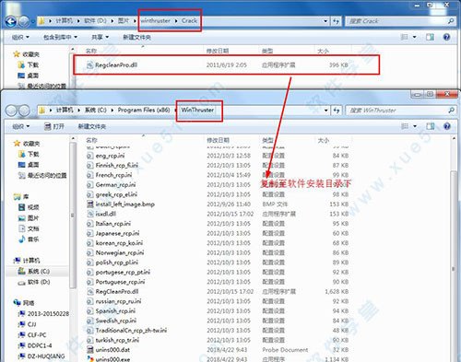Screen dimensions: 461x362
Task: Toggle preview pane icon in WinThruster window
Action: 431,126
